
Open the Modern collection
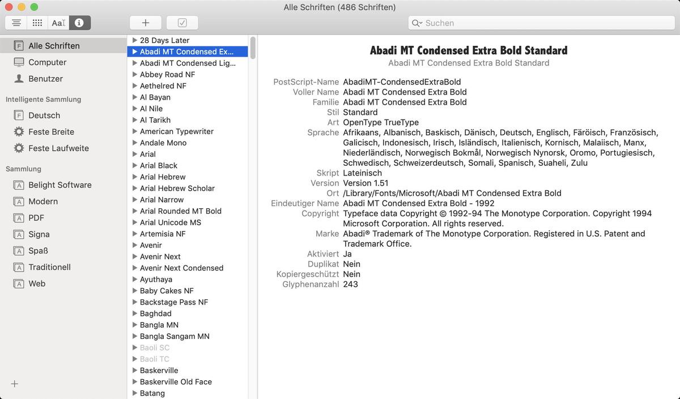pos(63,201)
